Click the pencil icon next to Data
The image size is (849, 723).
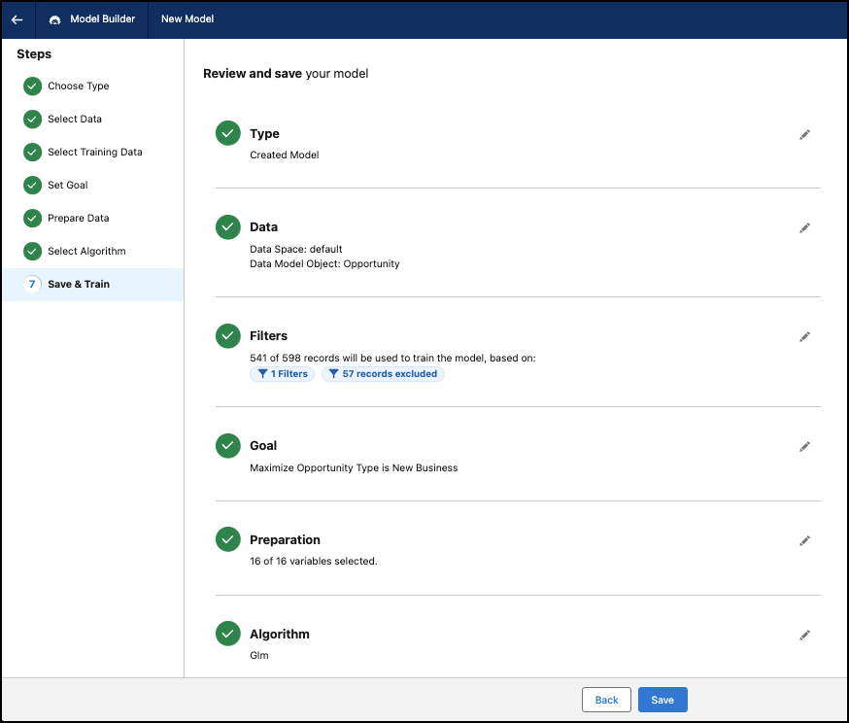pyautogui.click(x=804, y=227)
